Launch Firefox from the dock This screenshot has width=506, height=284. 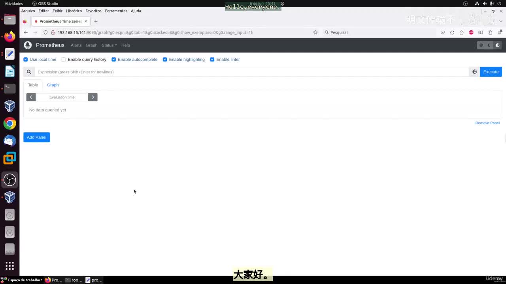click(9, 37)
